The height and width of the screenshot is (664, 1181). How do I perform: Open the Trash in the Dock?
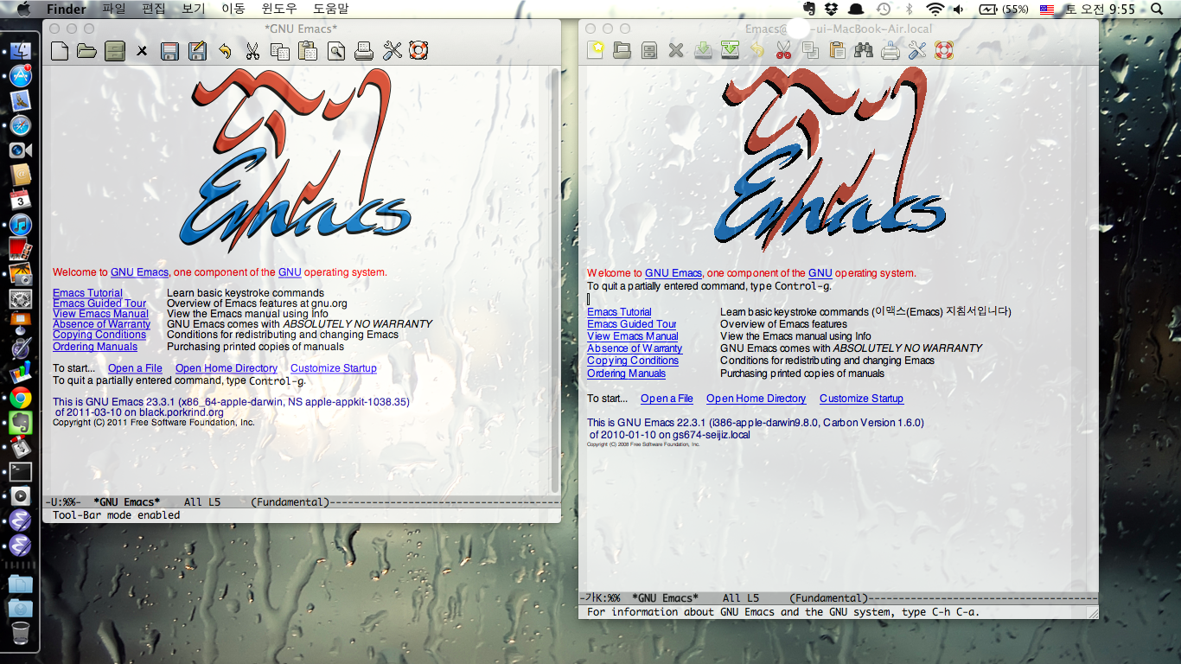[x=20, y=634]
